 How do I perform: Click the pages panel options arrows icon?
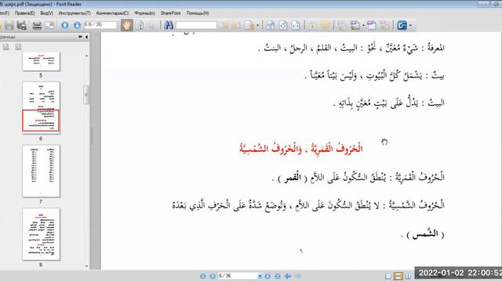tap(80, 37)
